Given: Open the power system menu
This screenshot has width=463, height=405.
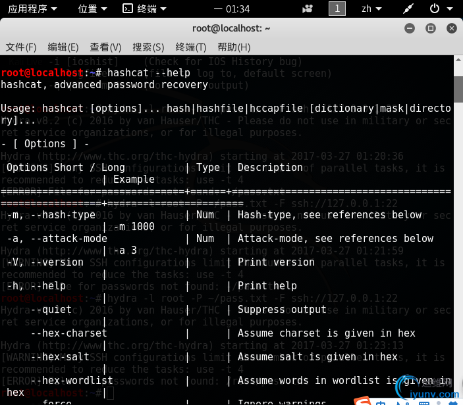Looking at the screenshot, I should coord(435,9).
